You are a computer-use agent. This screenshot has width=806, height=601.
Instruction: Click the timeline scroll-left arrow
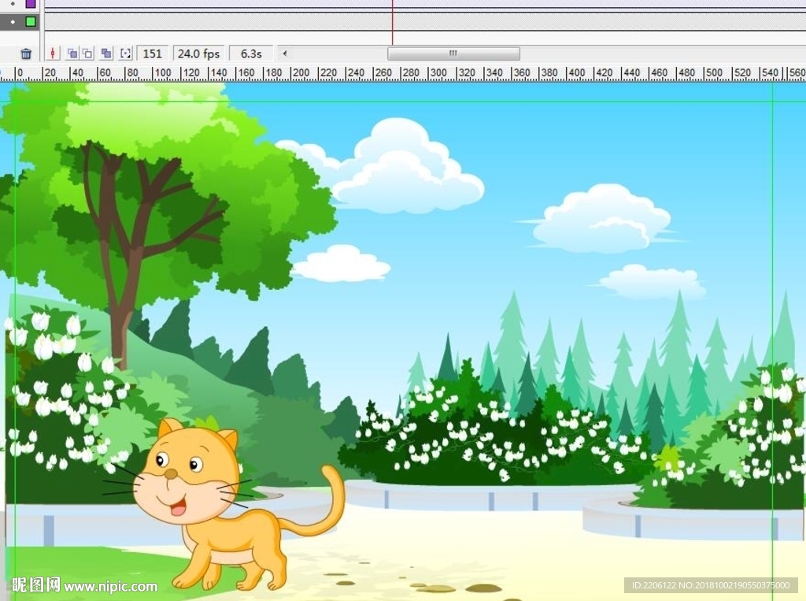point(284,53)
